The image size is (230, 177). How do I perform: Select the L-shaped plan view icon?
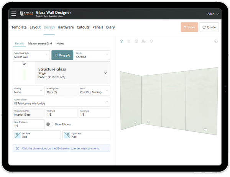point(144,41)
